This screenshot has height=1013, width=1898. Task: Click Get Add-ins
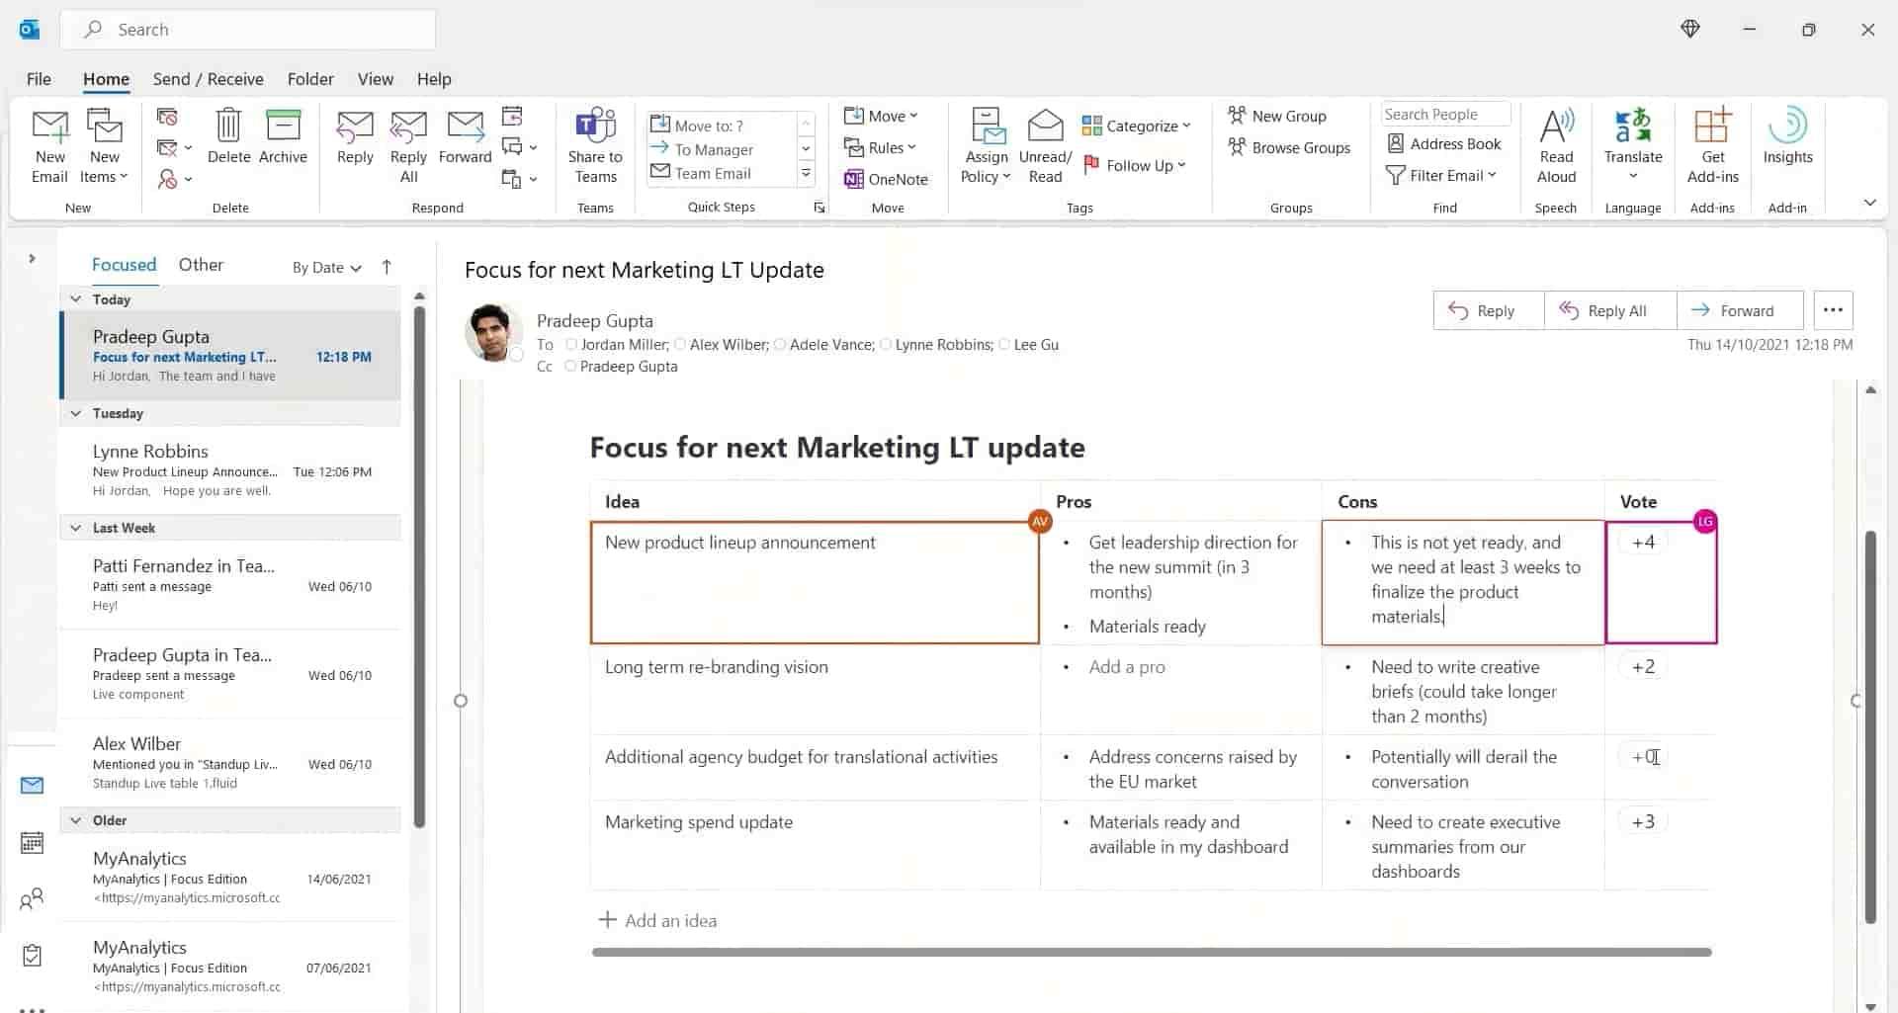pyautogui.click(x=1712, y=146)
